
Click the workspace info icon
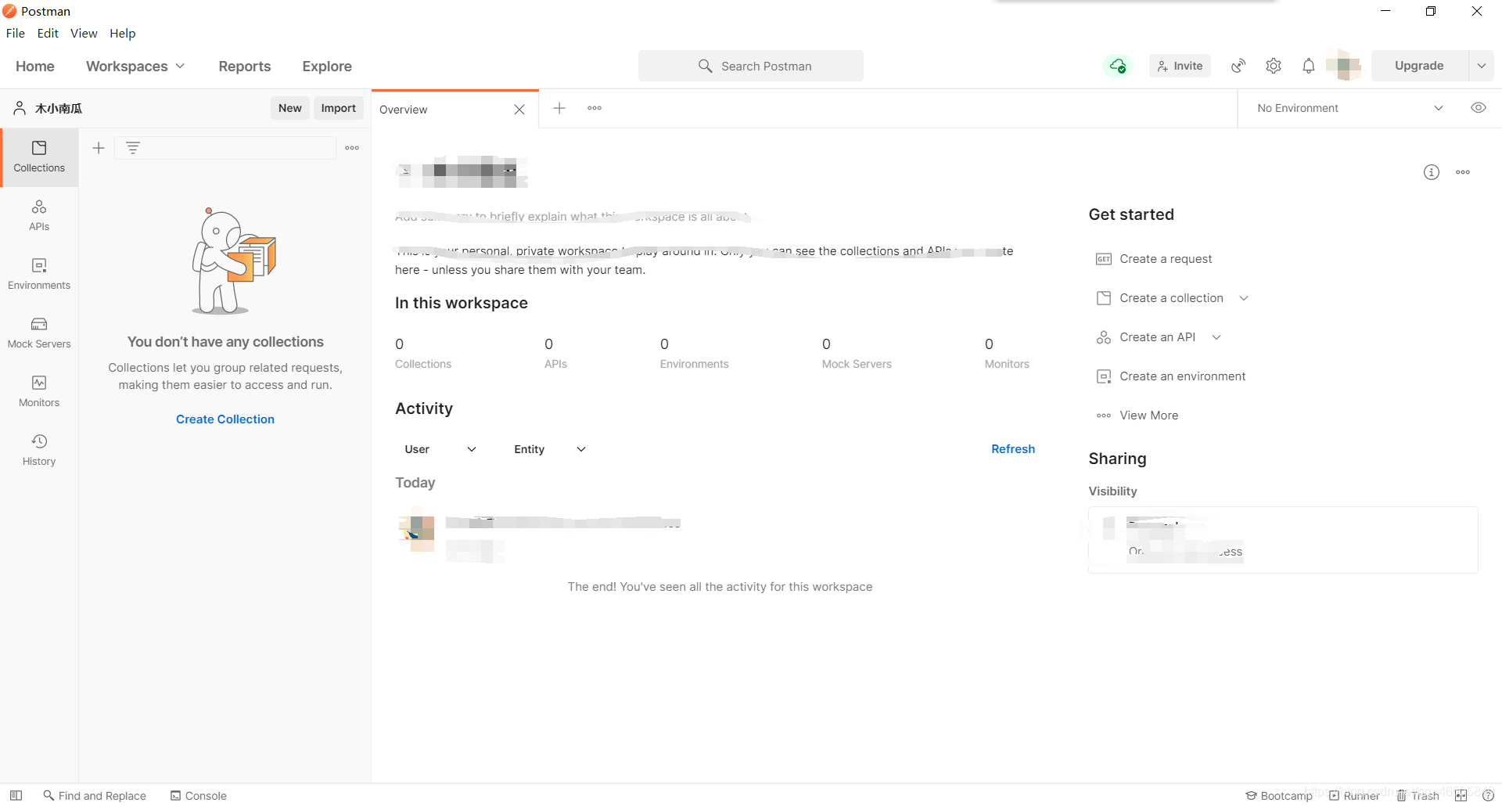[x=1432, y=172]
